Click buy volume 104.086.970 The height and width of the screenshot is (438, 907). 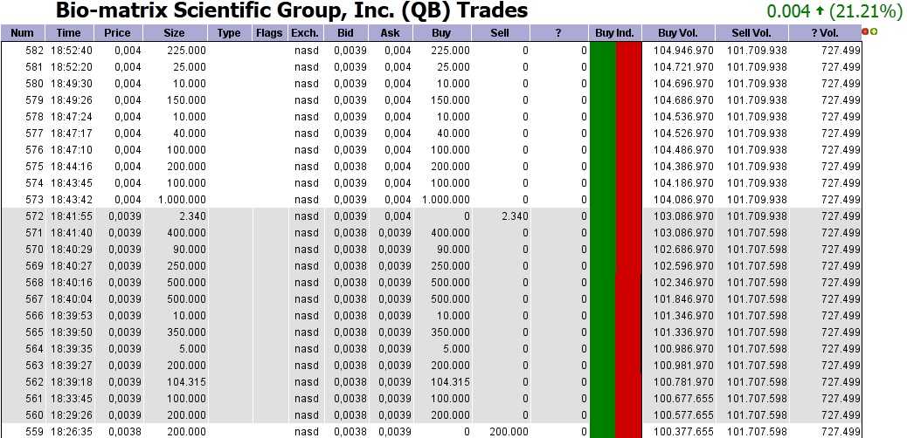(x=683, y=200)
